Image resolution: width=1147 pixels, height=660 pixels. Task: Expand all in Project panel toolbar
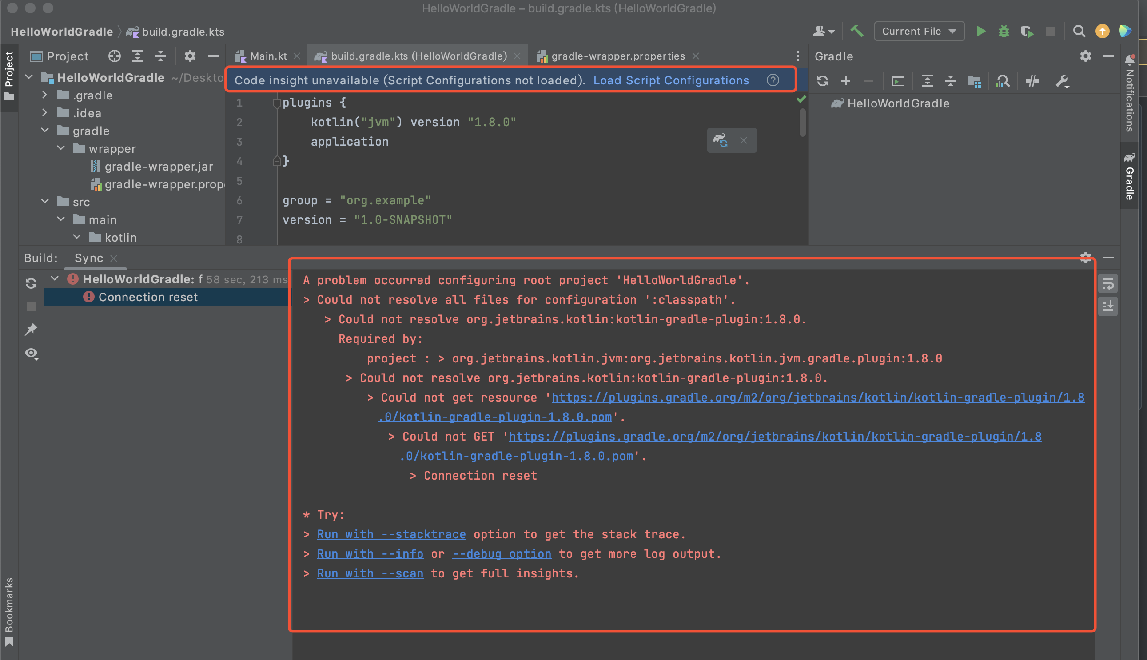[137, 56]
